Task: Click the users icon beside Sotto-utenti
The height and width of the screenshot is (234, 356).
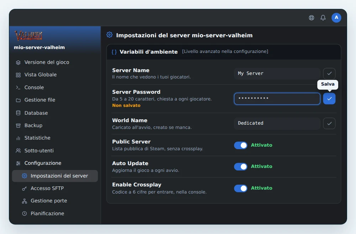Action: 18,151
